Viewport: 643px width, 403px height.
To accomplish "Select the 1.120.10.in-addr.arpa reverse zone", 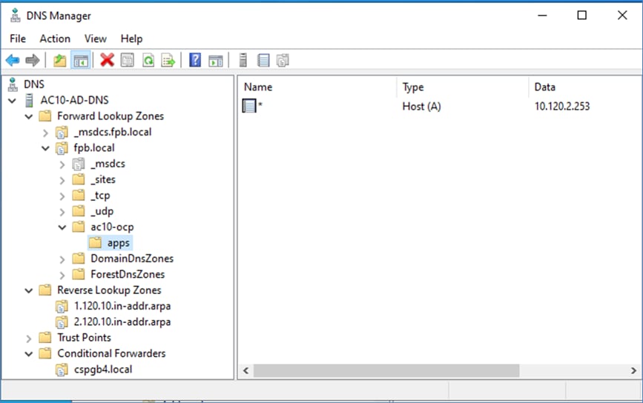I will click(122, 306).
